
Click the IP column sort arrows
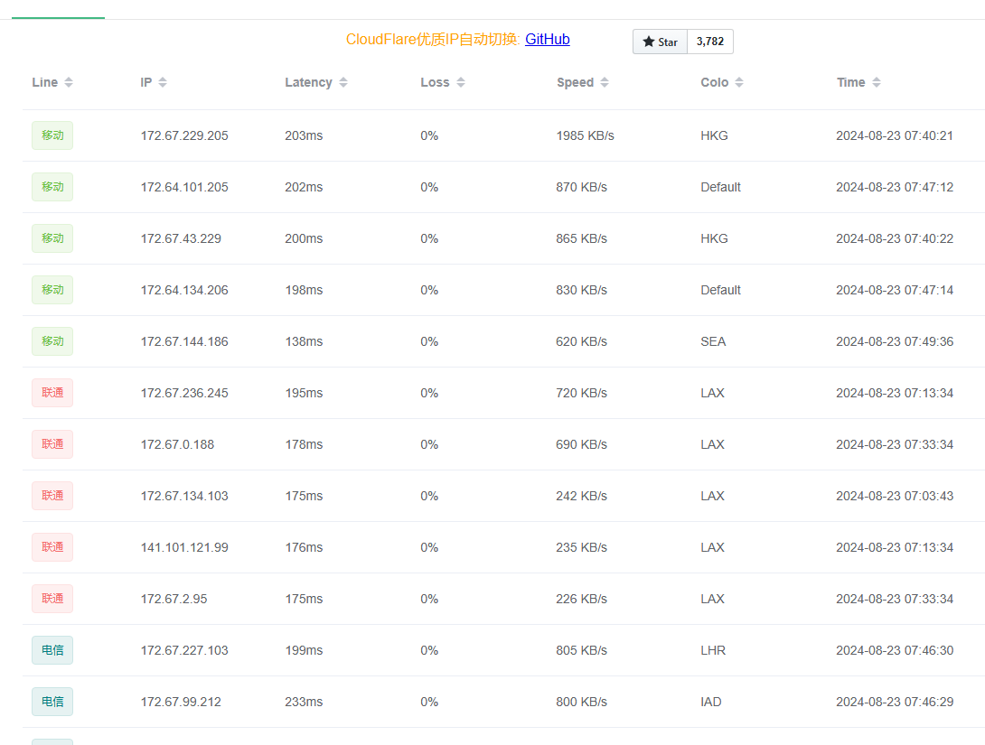[163, 82]
